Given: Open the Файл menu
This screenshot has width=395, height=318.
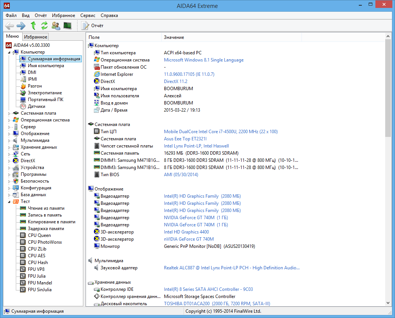Looking at the screenshot, I should 11,15.
